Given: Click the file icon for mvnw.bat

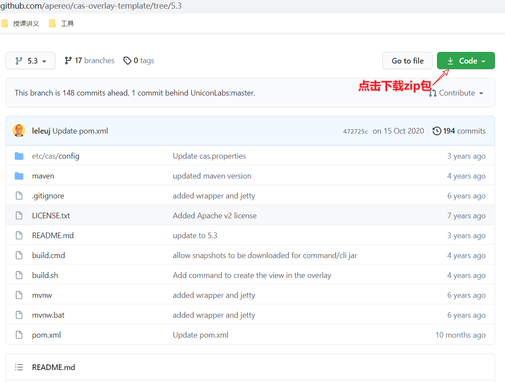Looking at the screenshot, I should [19, 315].
